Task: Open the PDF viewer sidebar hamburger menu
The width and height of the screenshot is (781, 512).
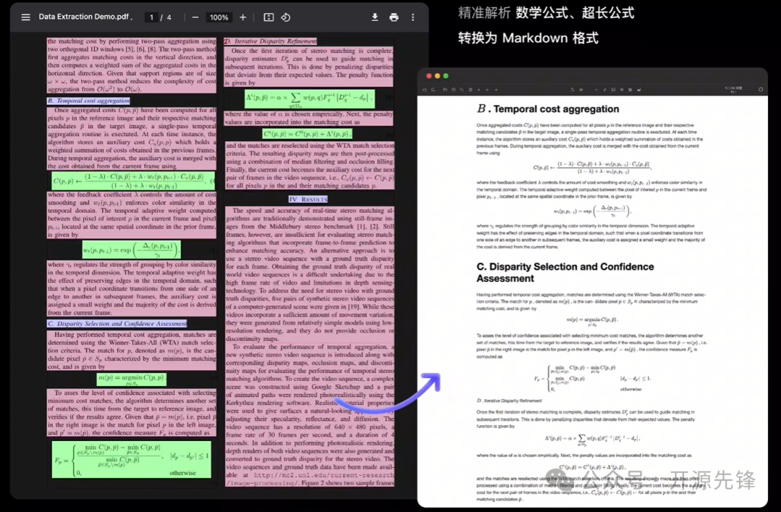Action: click(26, 17)
